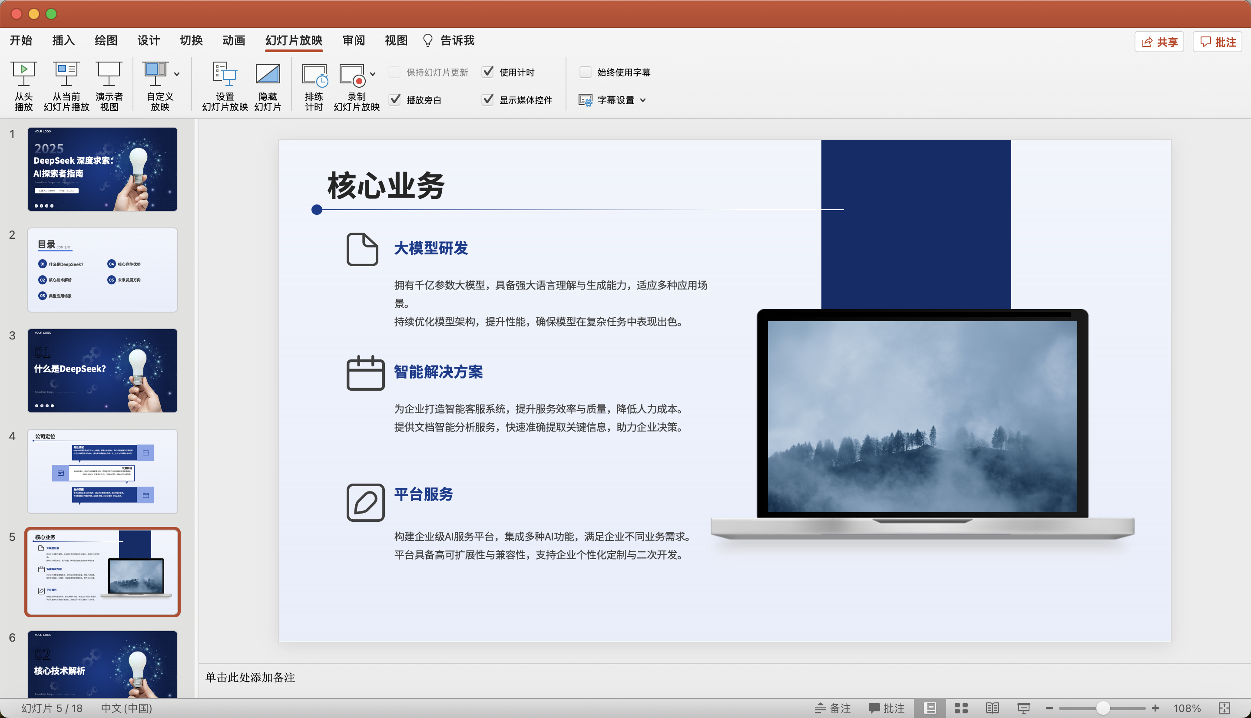This screenshot has width=1251, height=718.
Task: Enable 始终使用字幕 checkbox
Action: [585, 72]
